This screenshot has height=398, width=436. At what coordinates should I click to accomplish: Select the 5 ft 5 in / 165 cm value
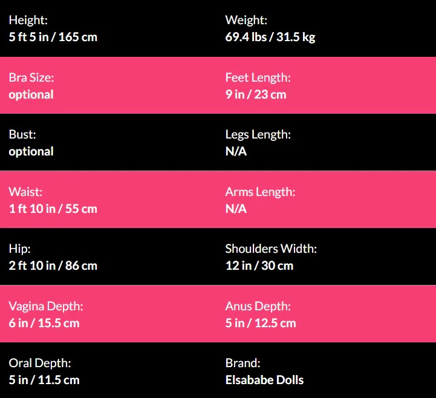coord(53,37)
